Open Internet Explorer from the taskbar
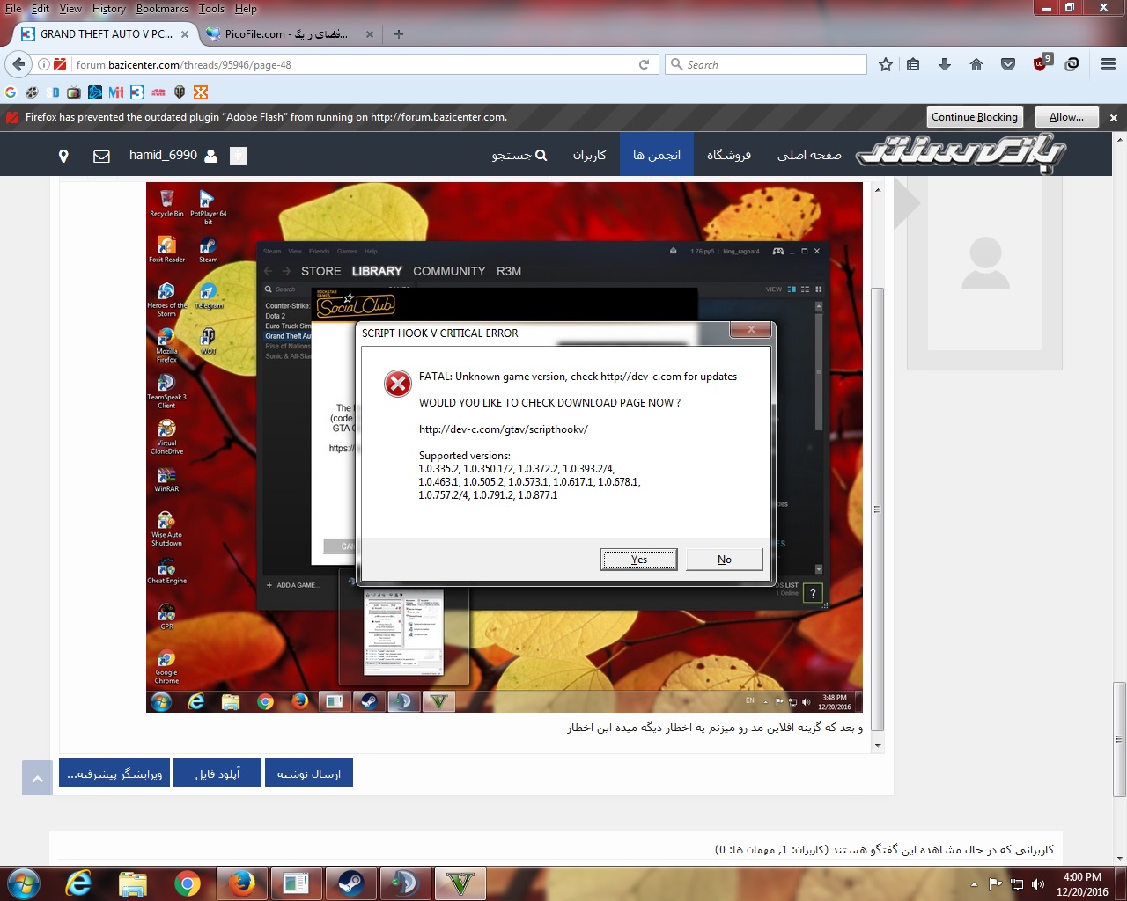The image size is (1127, 901). coord(78,883)
